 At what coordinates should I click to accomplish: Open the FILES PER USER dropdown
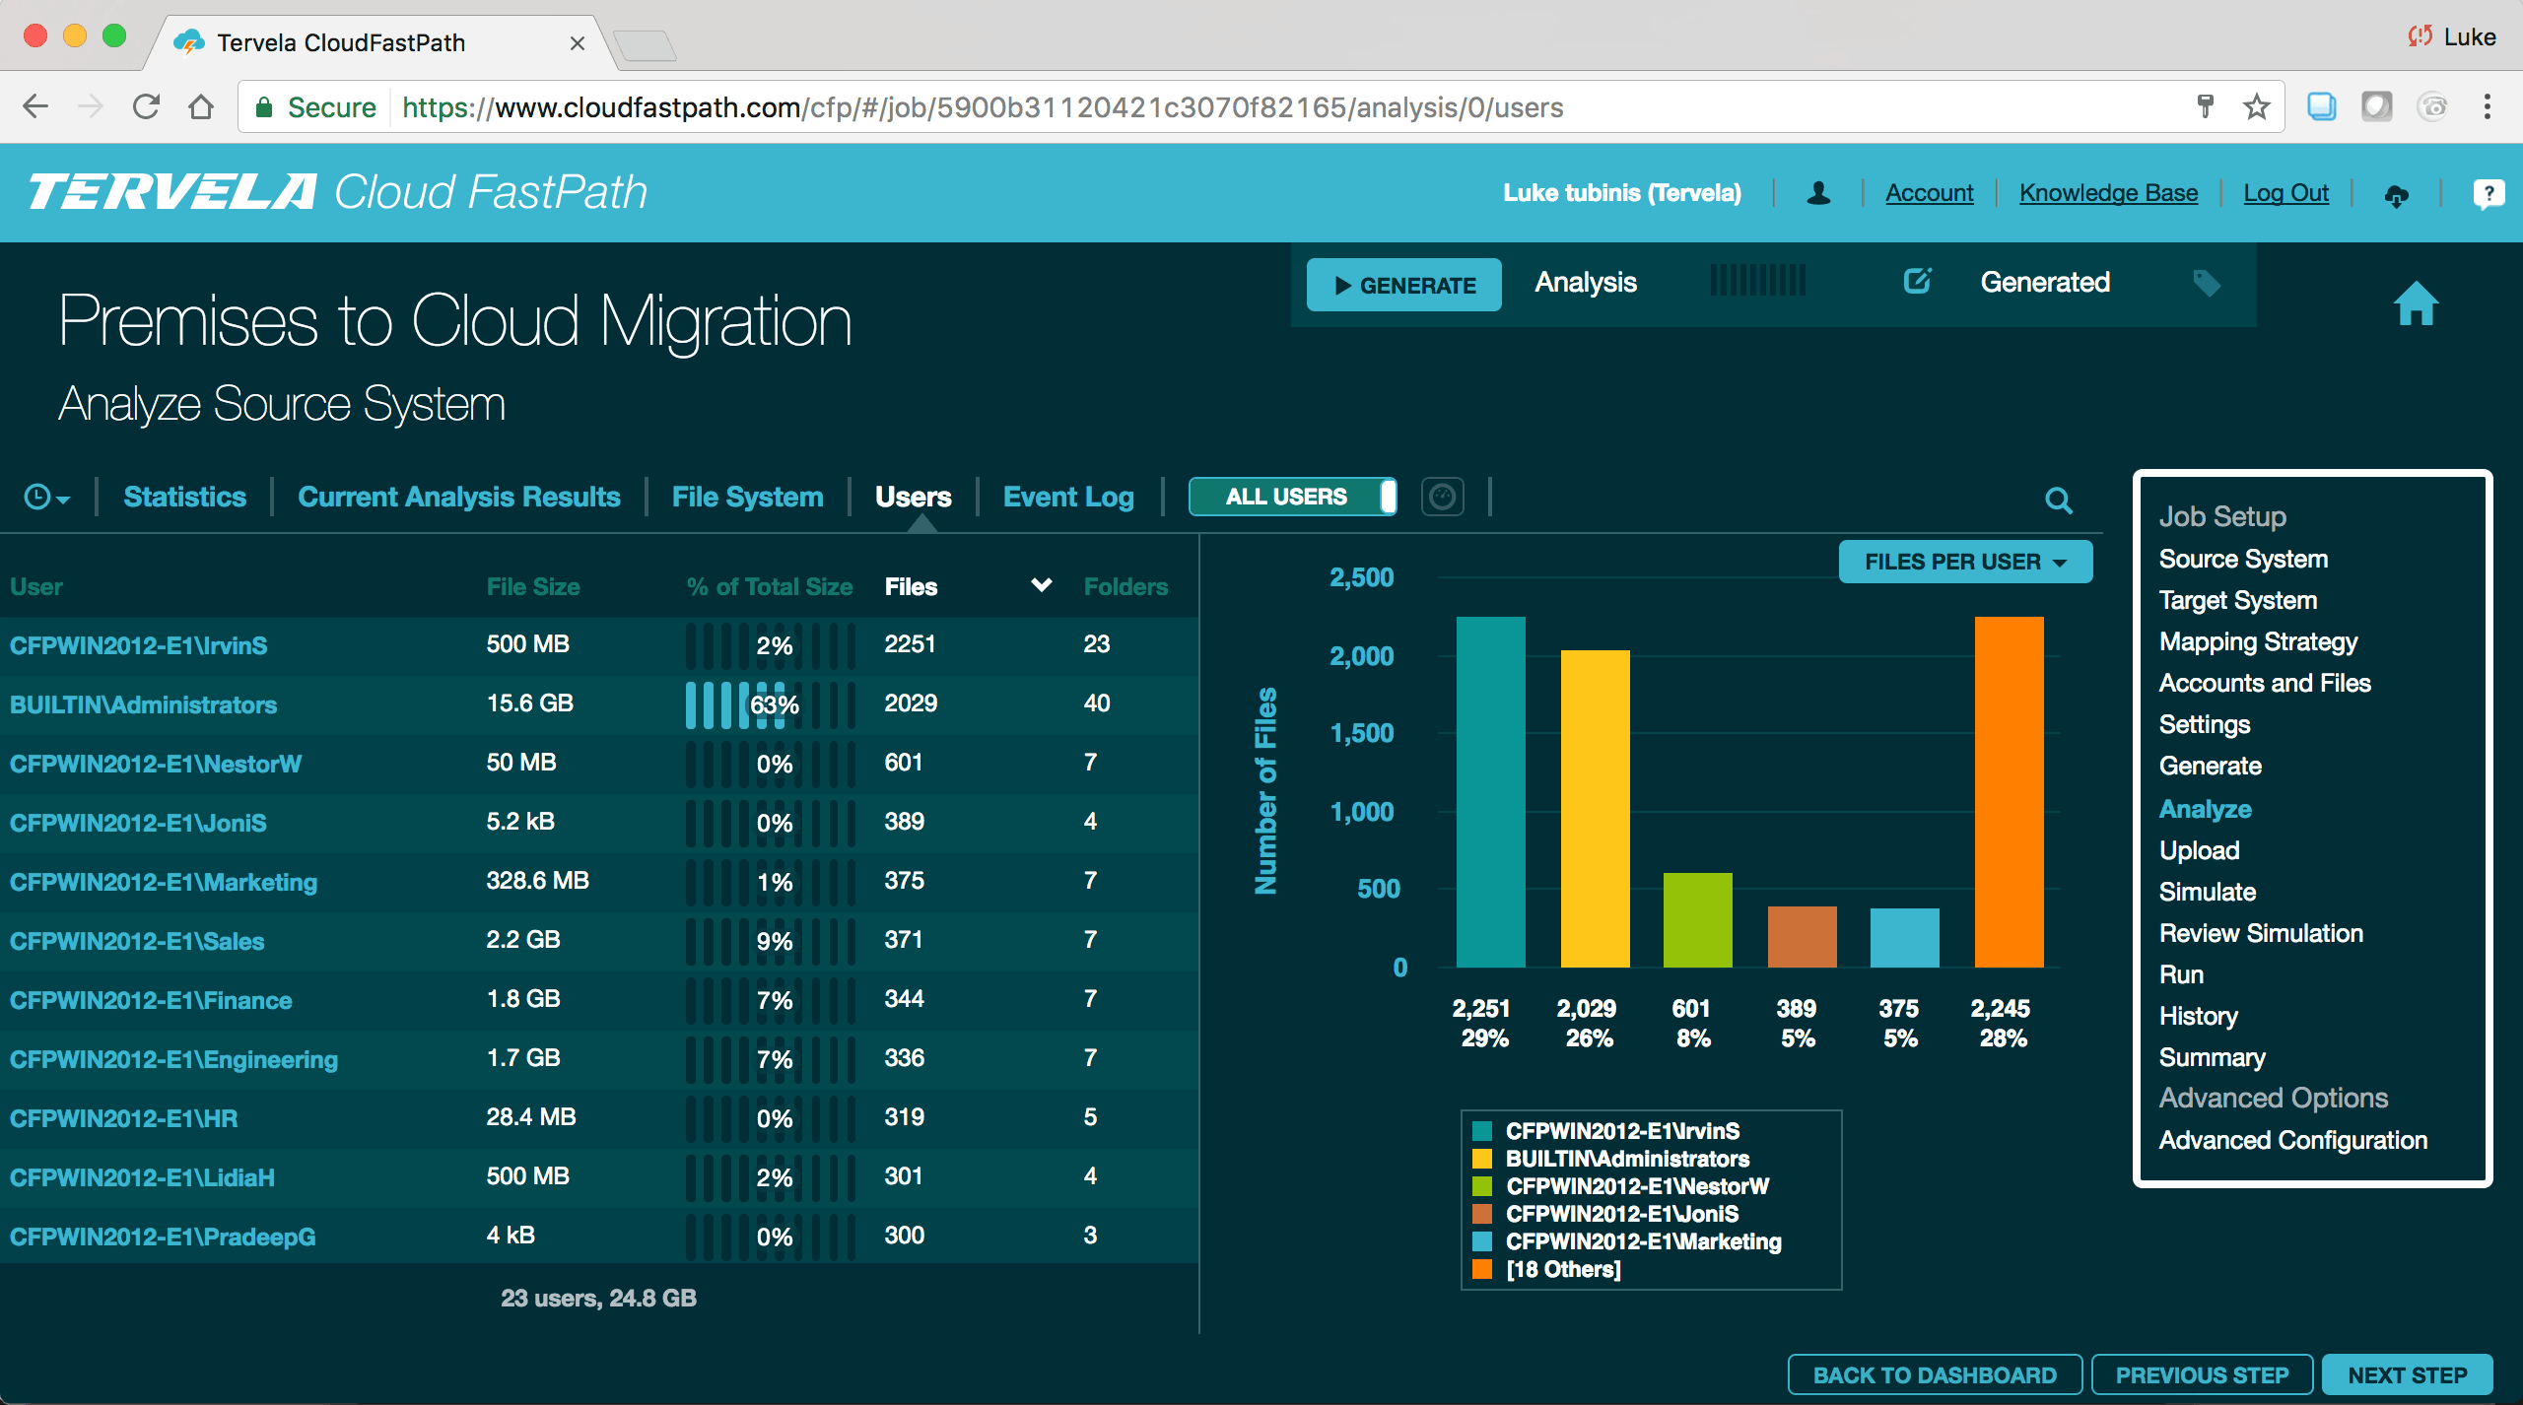point(1965,562)
